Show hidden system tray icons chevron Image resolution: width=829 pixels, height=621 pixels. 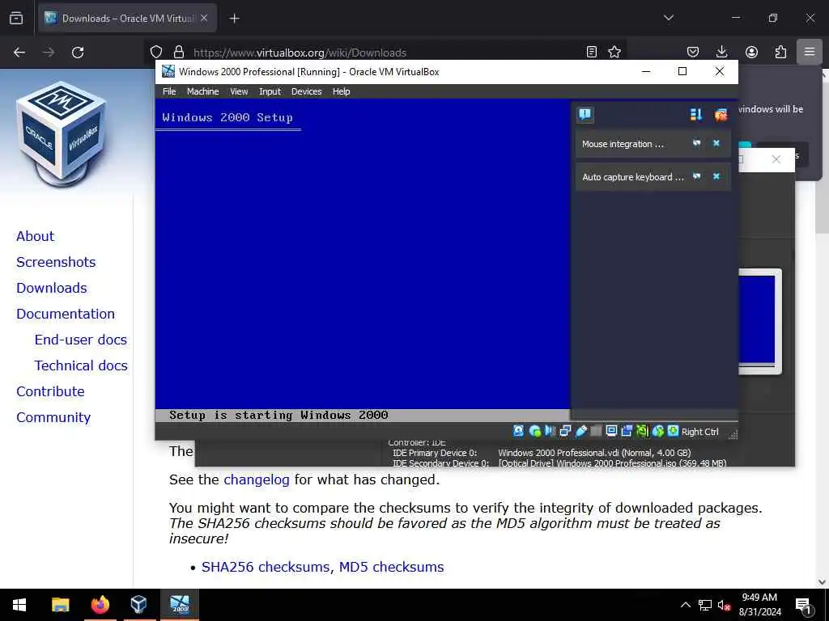pos(685,605)
